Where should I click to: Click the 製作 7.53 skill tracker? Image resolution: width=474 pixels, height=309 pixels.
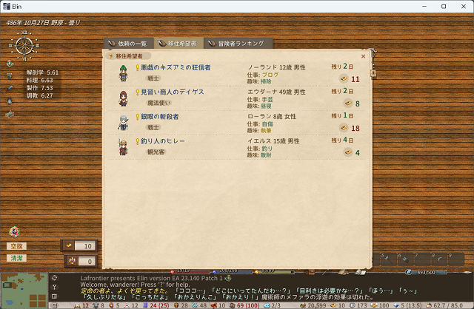click(x=39, y=88)
